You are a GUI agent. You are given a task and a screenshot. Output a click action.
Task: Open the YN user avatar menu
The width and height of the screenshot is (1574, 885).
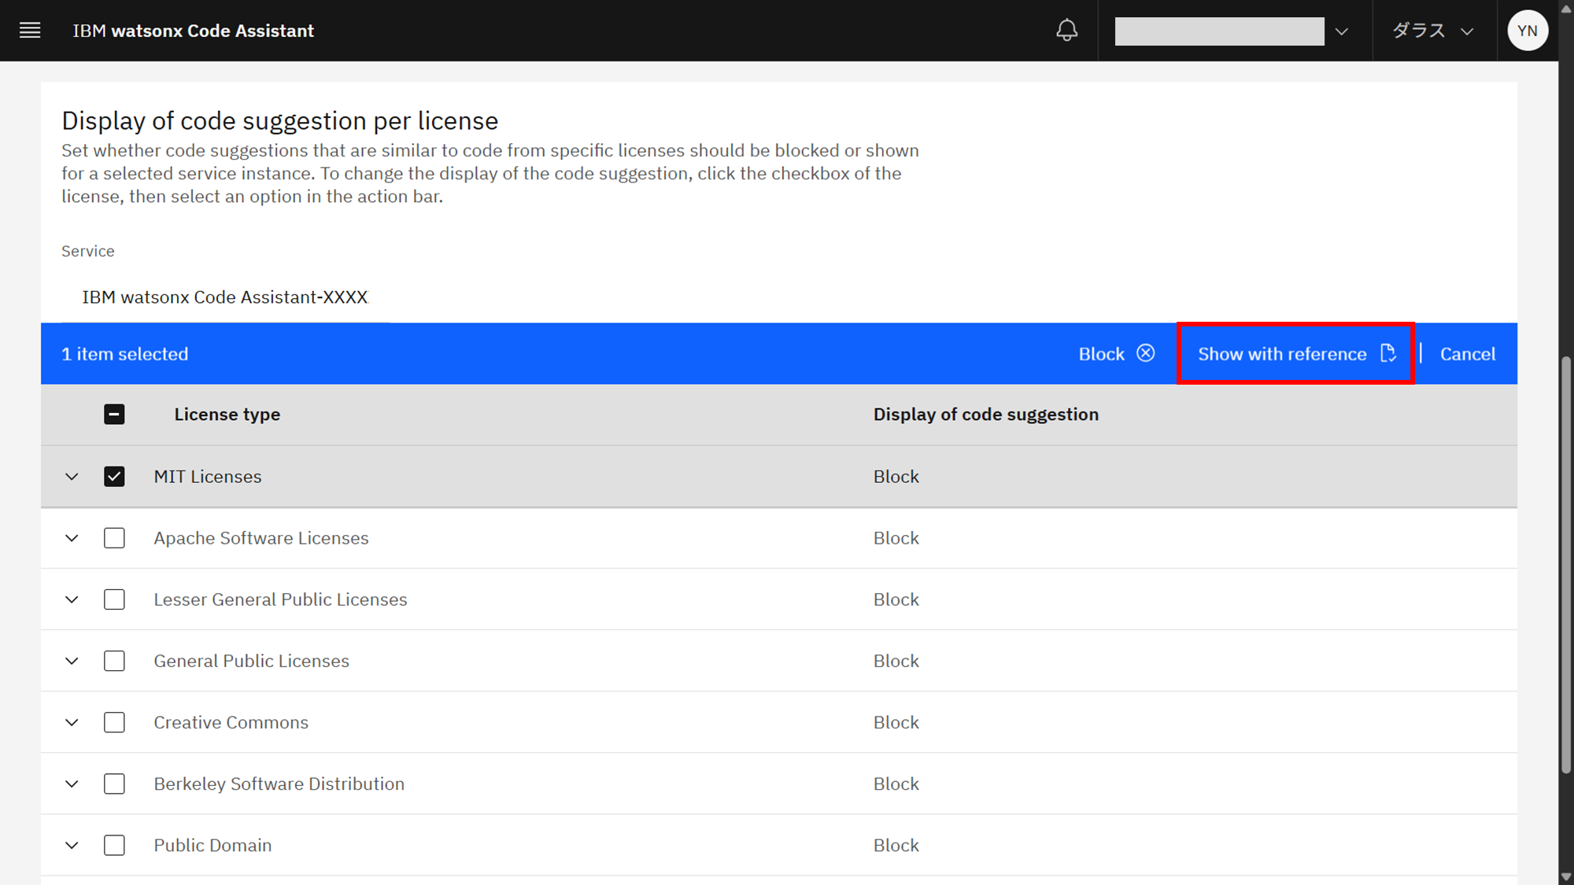[x=1527, y=31]
